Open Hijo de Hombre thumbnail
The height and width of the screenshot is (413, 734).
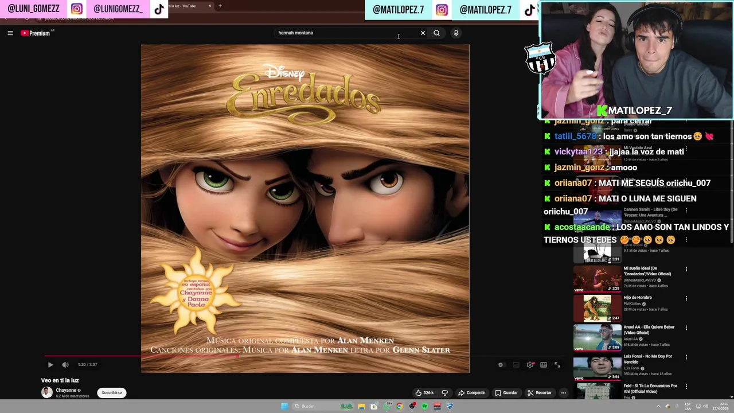(x=597, y=308)
